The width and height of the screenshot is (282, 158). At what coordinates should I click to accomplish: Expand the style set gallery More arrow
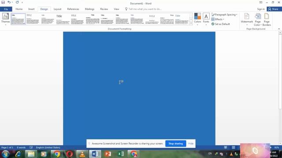pyautogui.click(x=191, y=23)
